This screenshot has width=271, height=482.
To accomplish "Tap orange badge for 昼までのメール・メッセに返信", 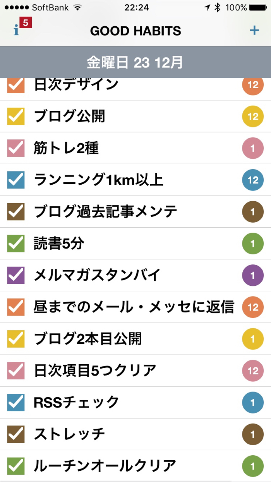I will [253, 307].
